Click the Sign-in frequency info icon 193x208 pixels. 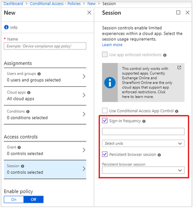144,121
